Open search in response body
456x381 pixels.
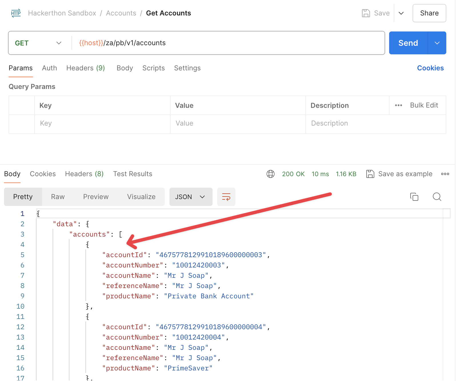click(x=437, y=197)
